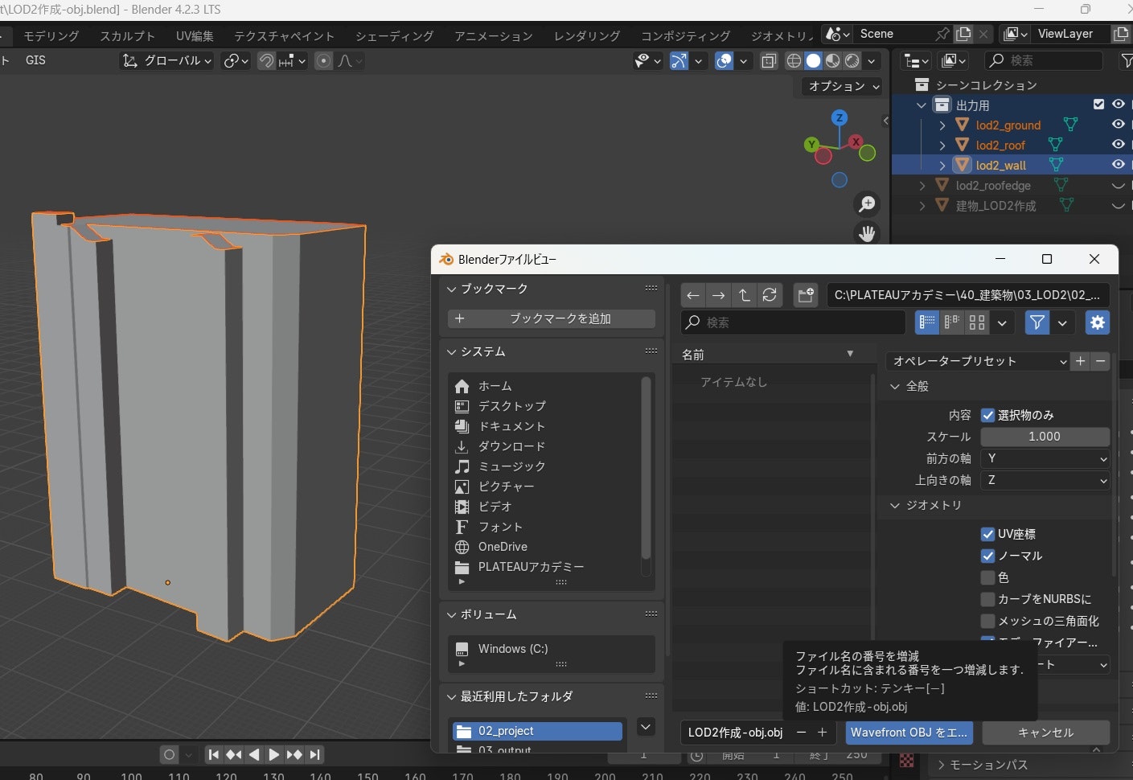This screenshot has width=1133, height=780.
Task: Uncheck the 選択物のみ checkbox
Action: 987,416
